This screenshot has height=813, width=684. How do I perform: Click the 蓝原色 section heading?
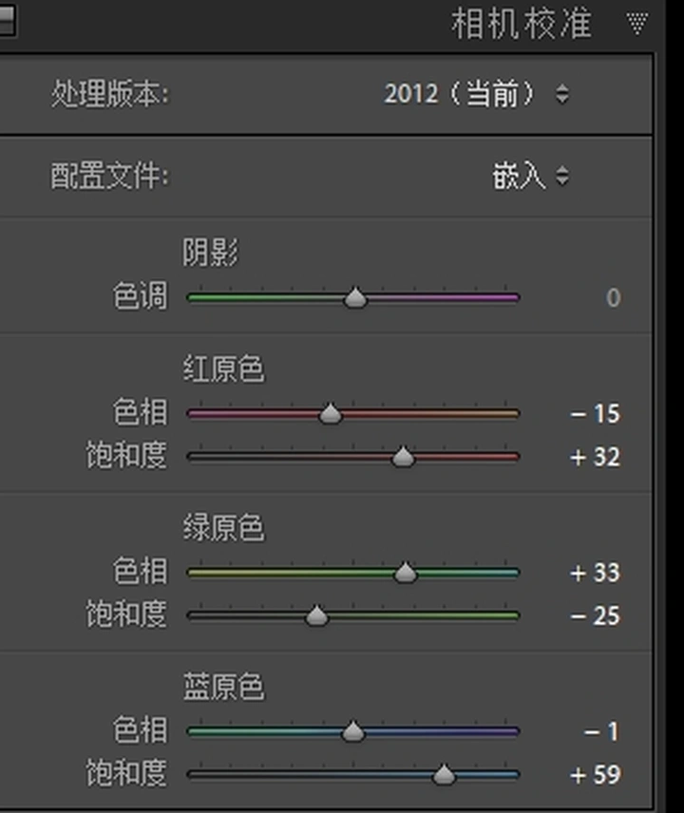pyautogui.click(x=223, y=687)
